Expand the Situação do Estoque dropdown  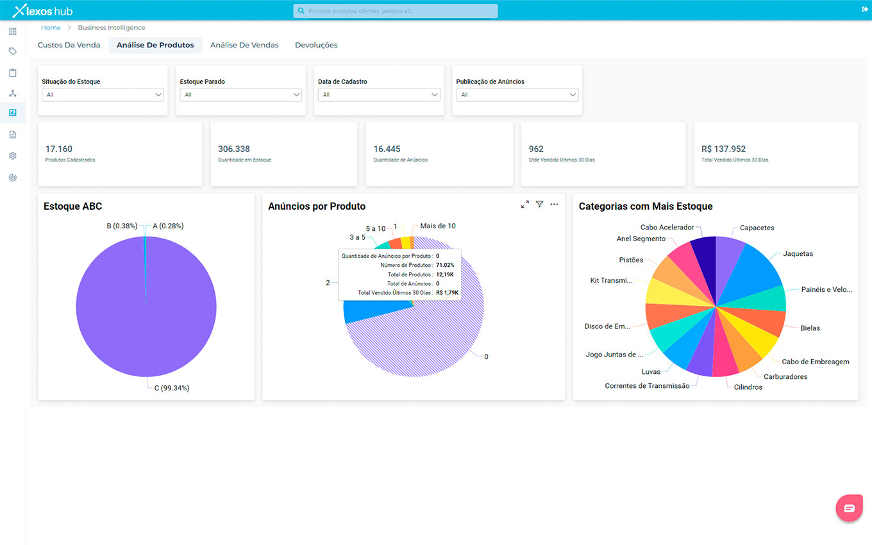[103, 95]
